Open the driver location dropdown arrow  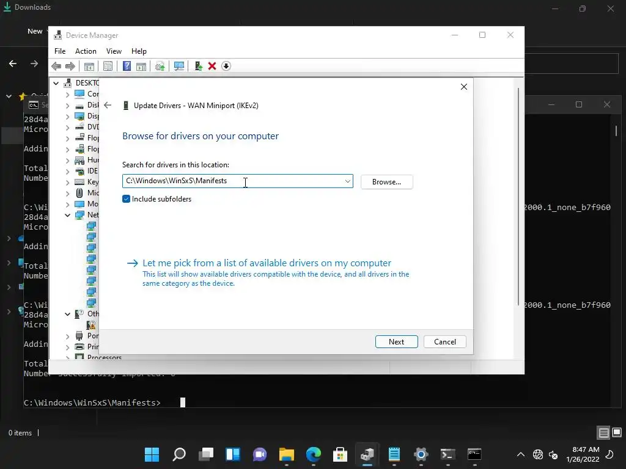pyautogui.click(x=347, y=181)
